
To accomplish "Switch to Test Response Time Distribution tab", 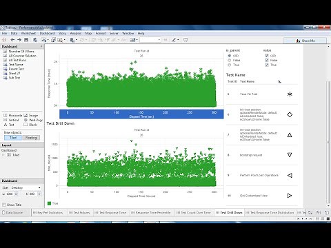I will (270, 212).
